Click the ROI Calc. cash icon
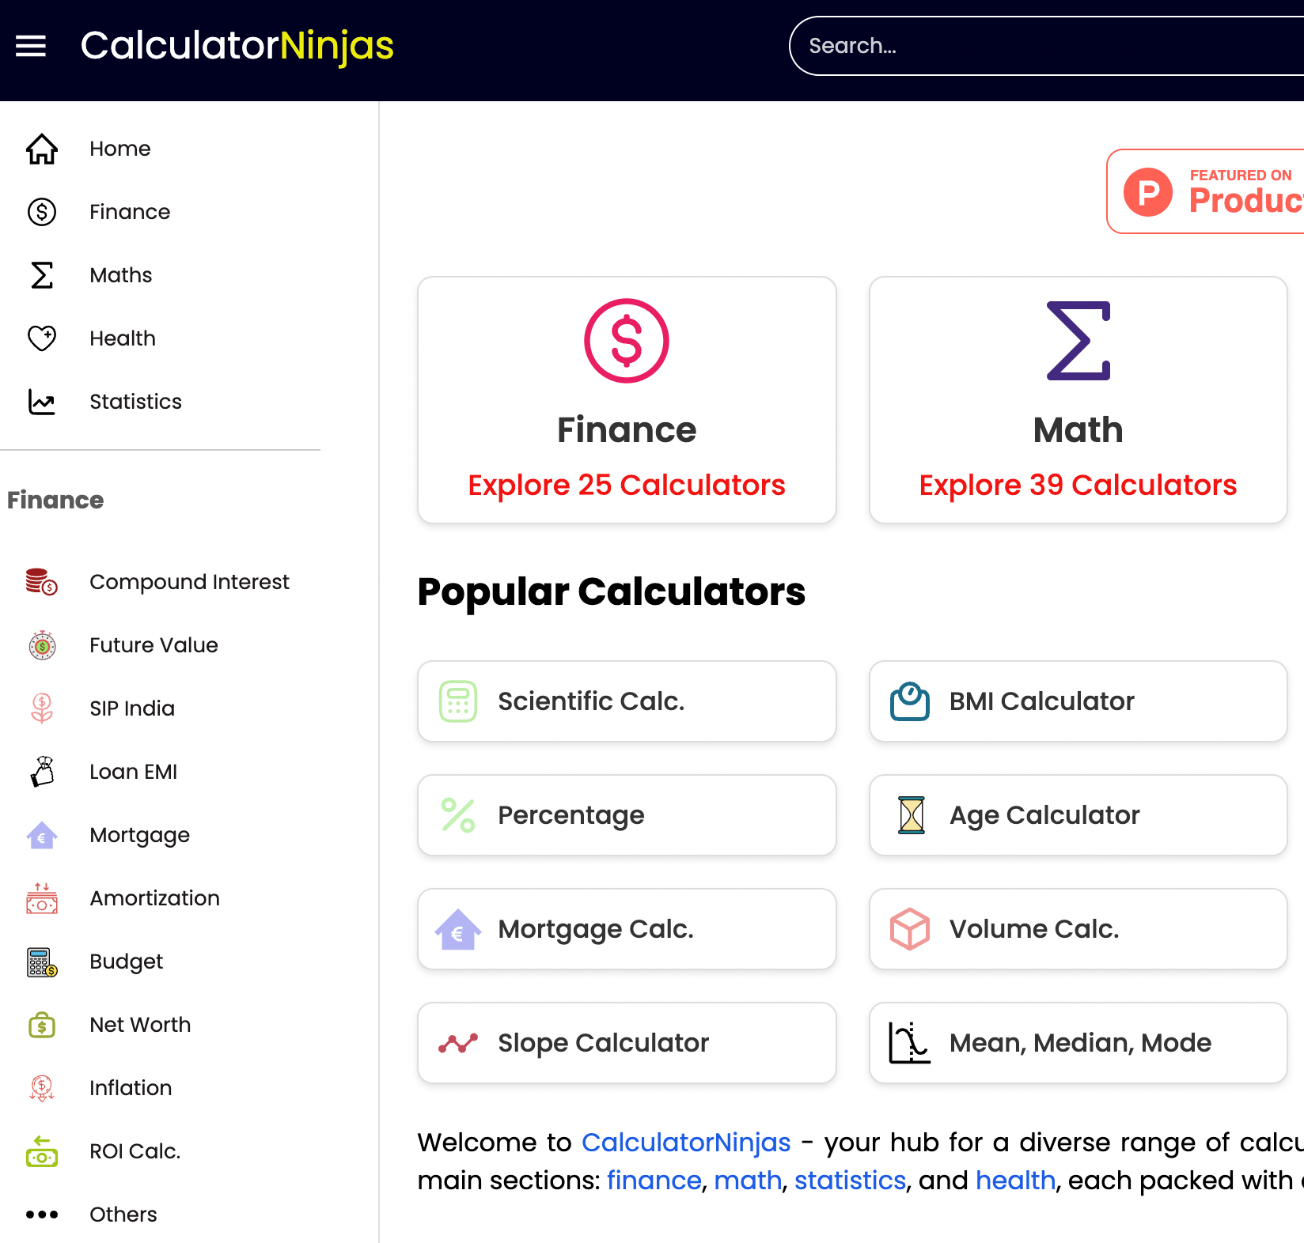Viewport: 1304px width, 1243px height. click(x=42, y=1151)
